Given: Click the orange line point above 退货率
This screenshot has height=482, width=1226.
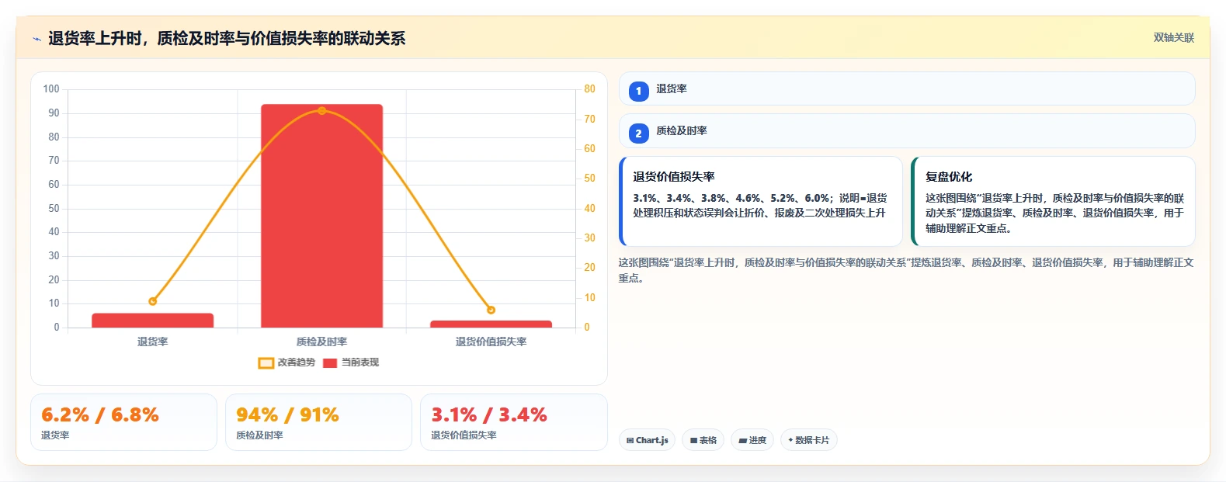Looking at the screenshot, I should click(152, 301).
